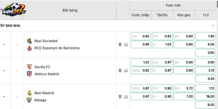The image size is (218, 109).
Task: Select the Tài/Xỉu column header
Action: pyautogui.click(x=162, y=15)
